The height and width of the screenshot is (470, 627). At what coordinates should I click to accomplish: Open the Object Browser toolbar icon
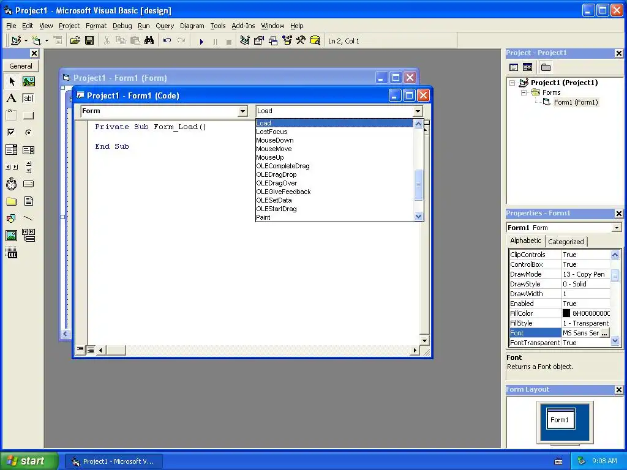[x=287, y=41]
